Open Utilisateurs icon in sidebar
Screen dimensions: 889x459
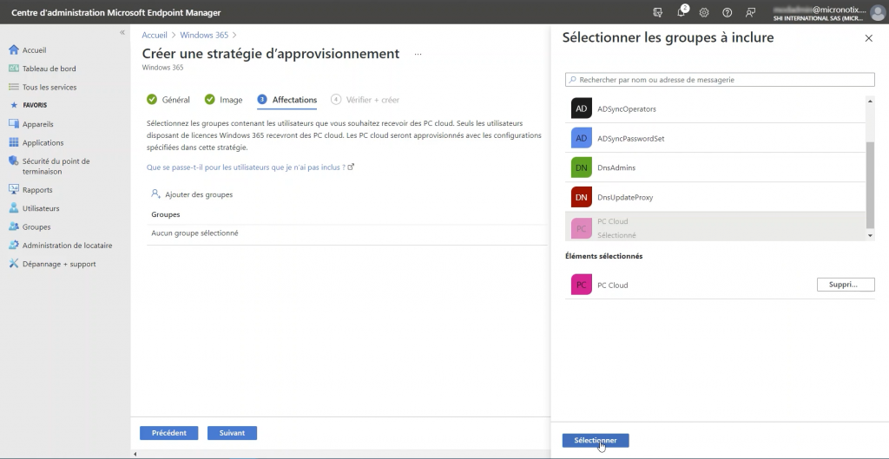14,208
